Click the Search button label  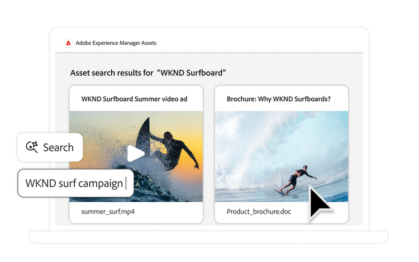pyautogui.click(x=58, y=147)
